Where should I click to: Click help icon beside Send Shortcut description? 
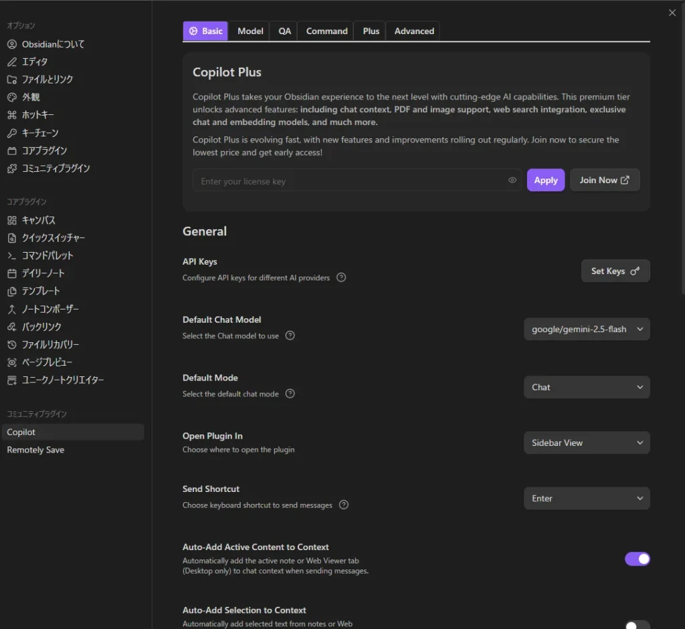[x=344, y=505]
